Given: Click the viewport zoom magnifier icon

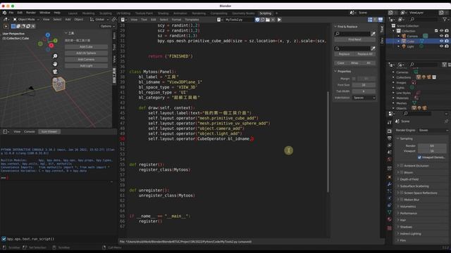Looking at the screenshot, I should click(55, 56).
